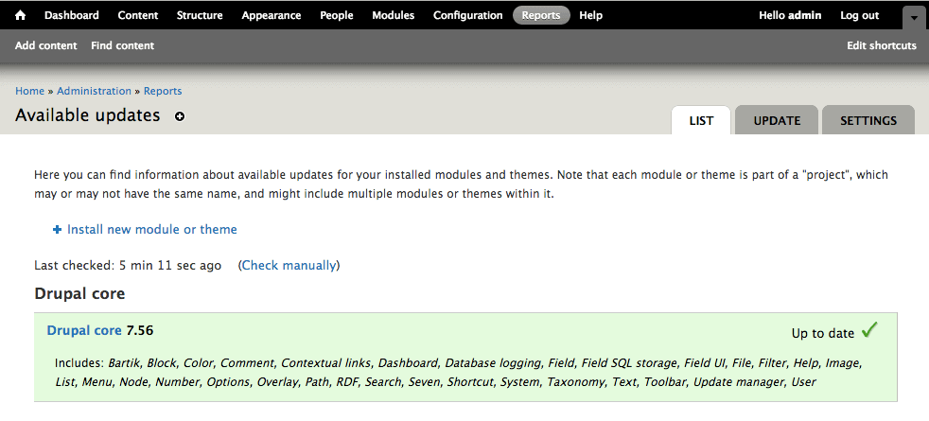This screenshot has height=421, width=929.
Task: Switch to the UPDATE tab
Action: tap(777, 120)
